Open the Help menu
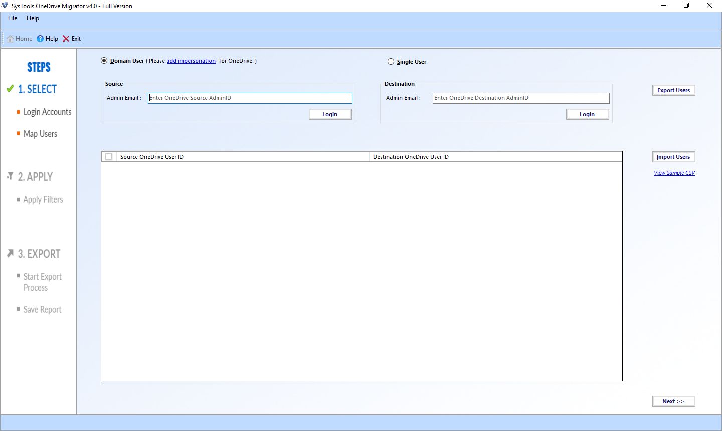722x431 pixels. pos(33,18)
